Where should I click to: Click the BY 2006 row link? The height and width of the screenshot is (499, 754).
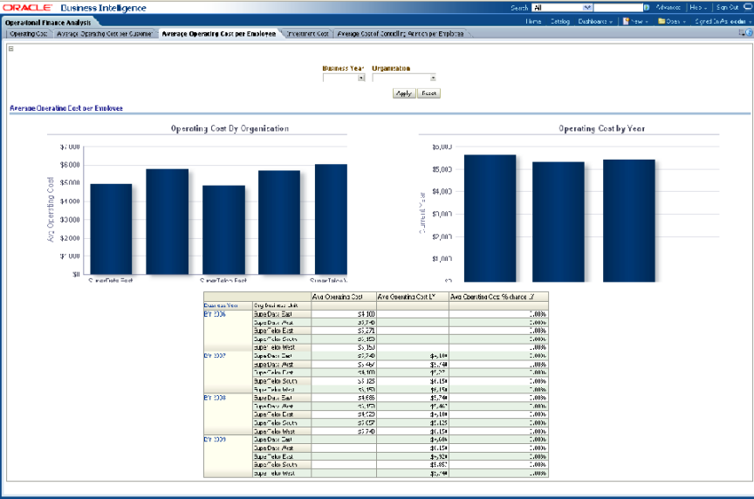coord(215,314)
